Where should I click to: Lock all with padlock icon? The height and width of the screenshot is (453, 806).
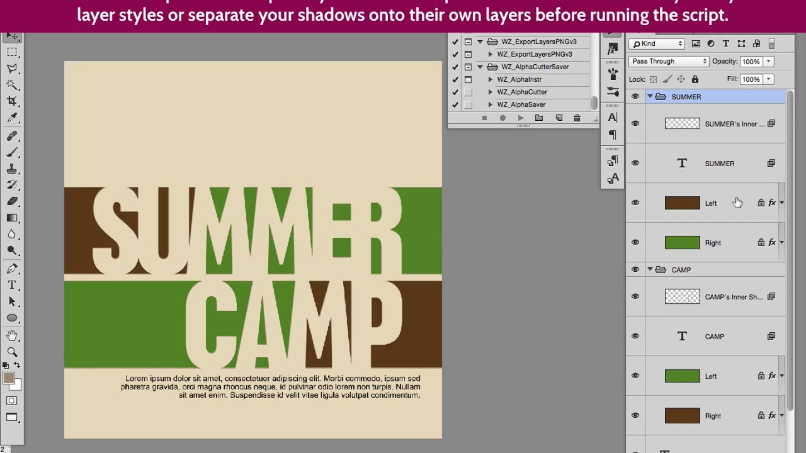point(695,79)
